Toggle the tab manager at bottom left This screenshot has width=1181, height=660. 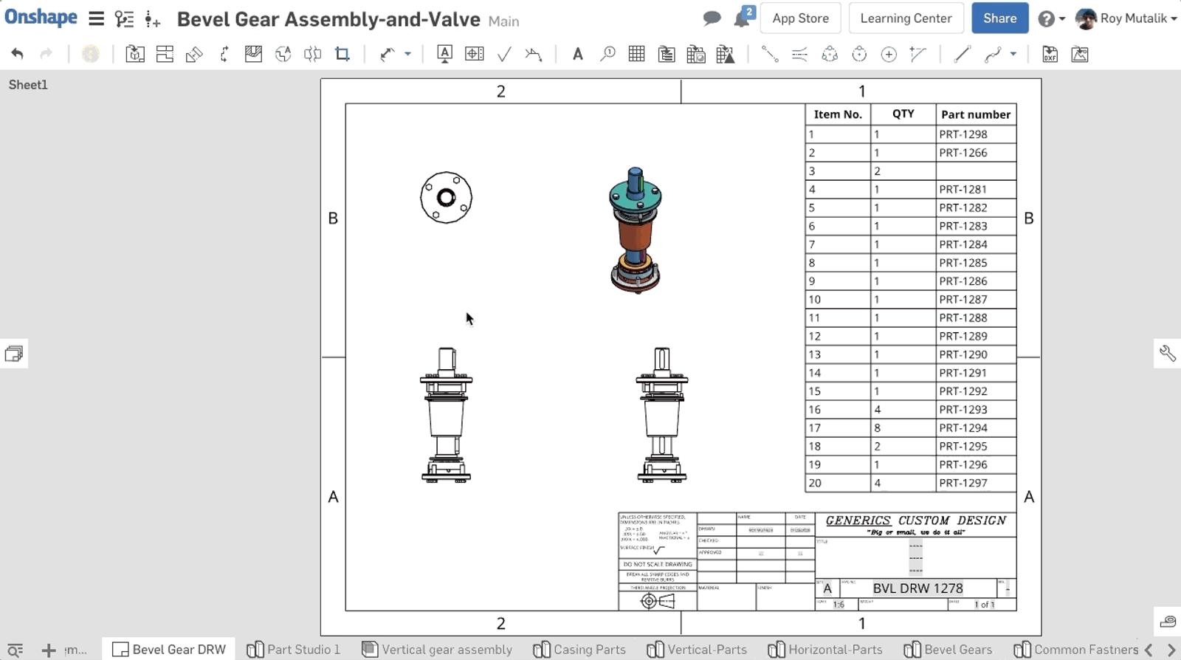15,650
